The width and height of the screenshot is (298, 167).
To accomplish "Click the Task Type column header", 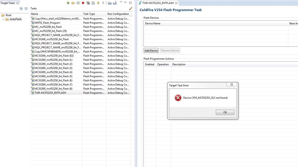I will 89,14.
